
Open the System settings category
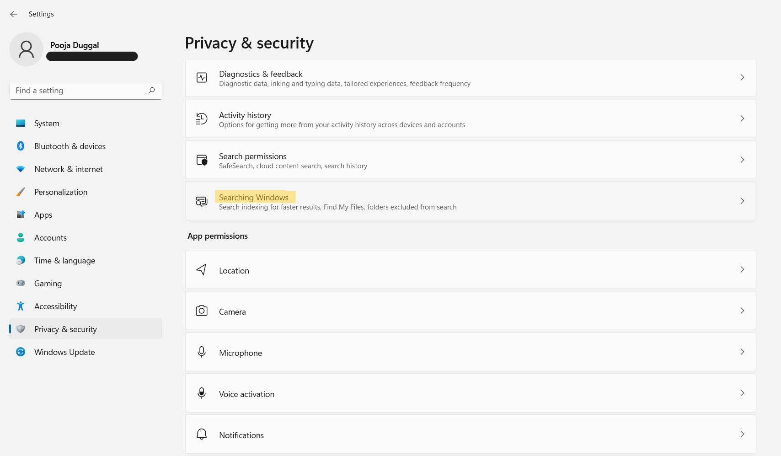point(47,123)
